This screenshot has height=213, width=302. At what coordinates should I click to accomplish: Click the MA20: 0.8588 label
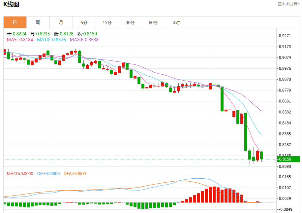pos(84,40)
